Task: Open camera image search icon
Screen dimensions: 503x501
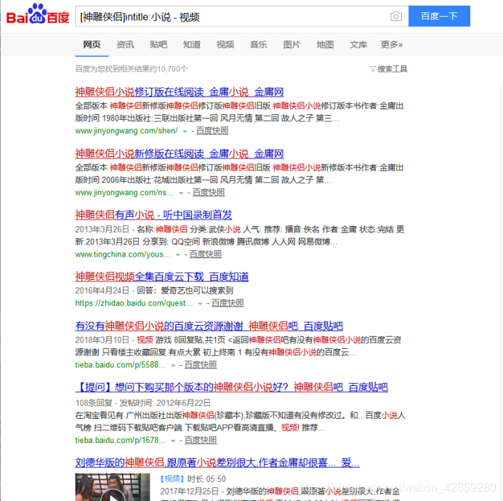Action: tap(396, 17)
